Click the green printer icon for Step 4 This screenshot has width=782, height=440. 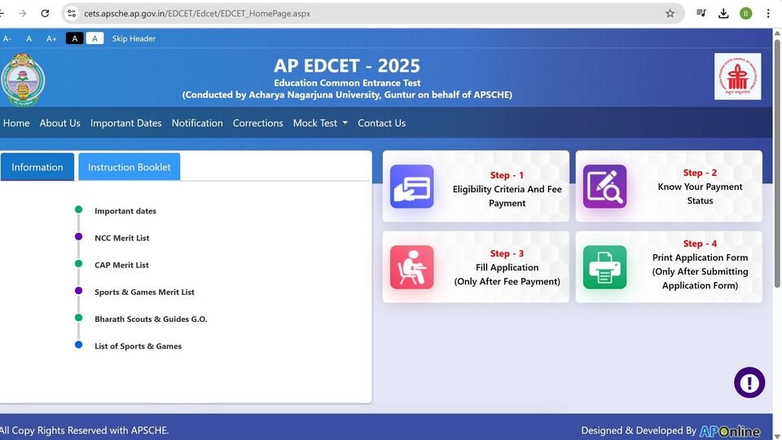click(x=604, y=267)
